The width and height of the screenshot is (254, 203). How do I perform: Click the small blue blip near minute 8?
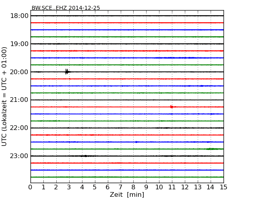(x=136, y=142)
